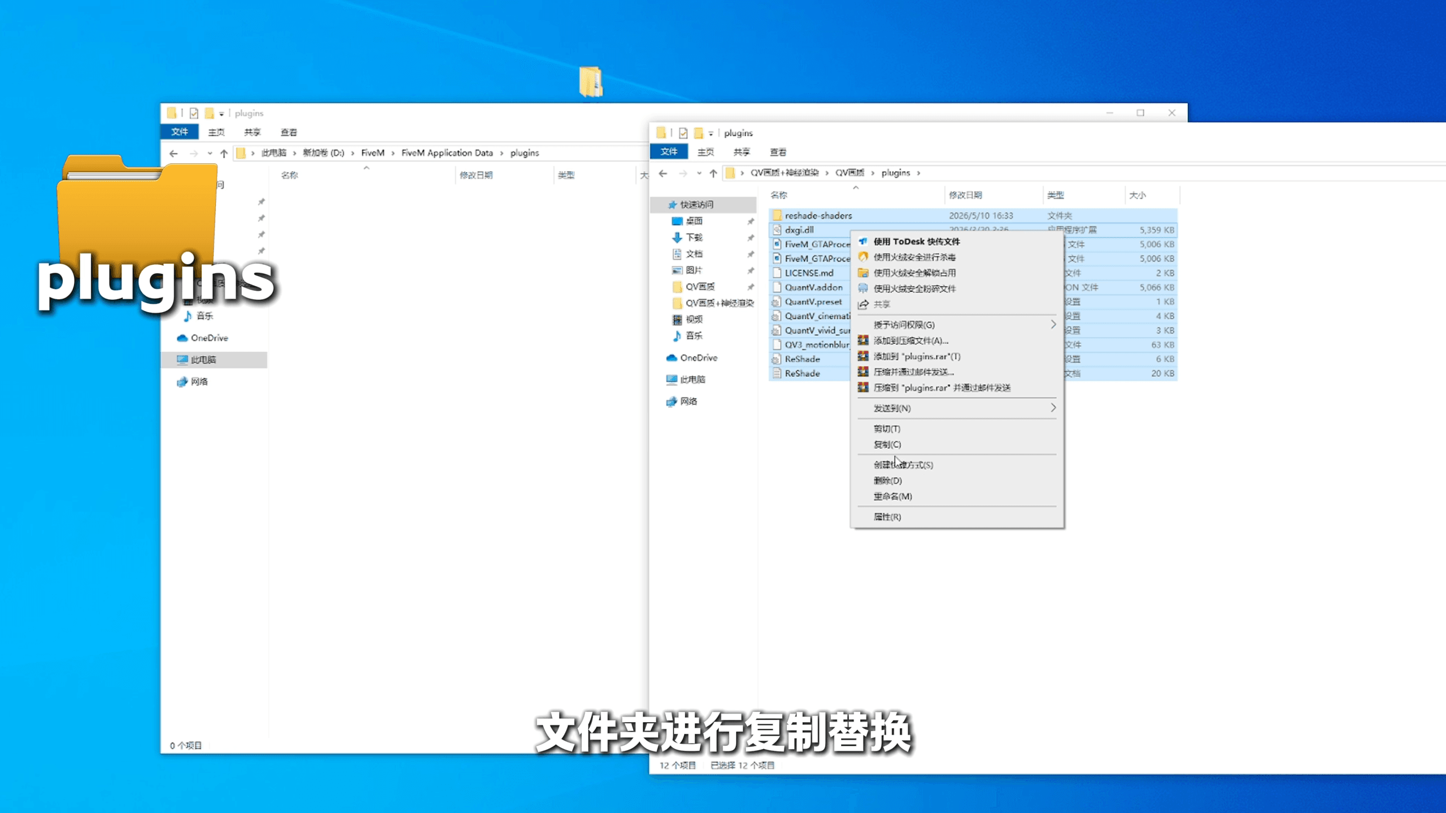This screenshot has height=813, width=1446.
Task: Click QV画质 breadcrumb in right window address bar
Action: [850, 172]
